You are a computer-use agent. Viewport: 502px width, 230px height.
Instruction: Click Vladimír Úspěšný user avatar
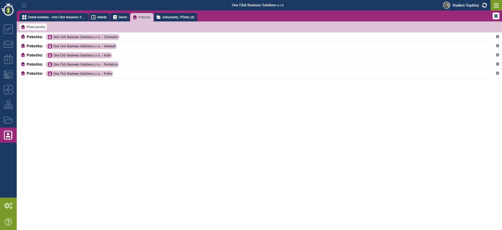click(x=447, y=5)
